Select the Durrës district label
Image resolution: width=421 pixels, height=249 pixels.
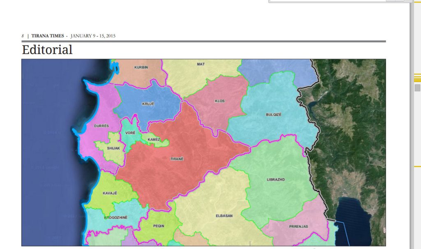tap(101, 126)
